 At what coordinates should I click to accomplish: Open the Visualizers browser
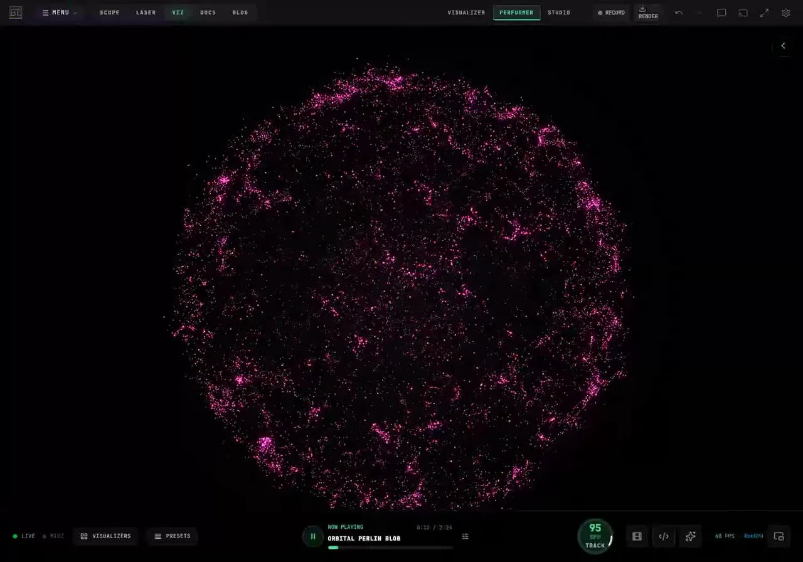pos(105,536)
